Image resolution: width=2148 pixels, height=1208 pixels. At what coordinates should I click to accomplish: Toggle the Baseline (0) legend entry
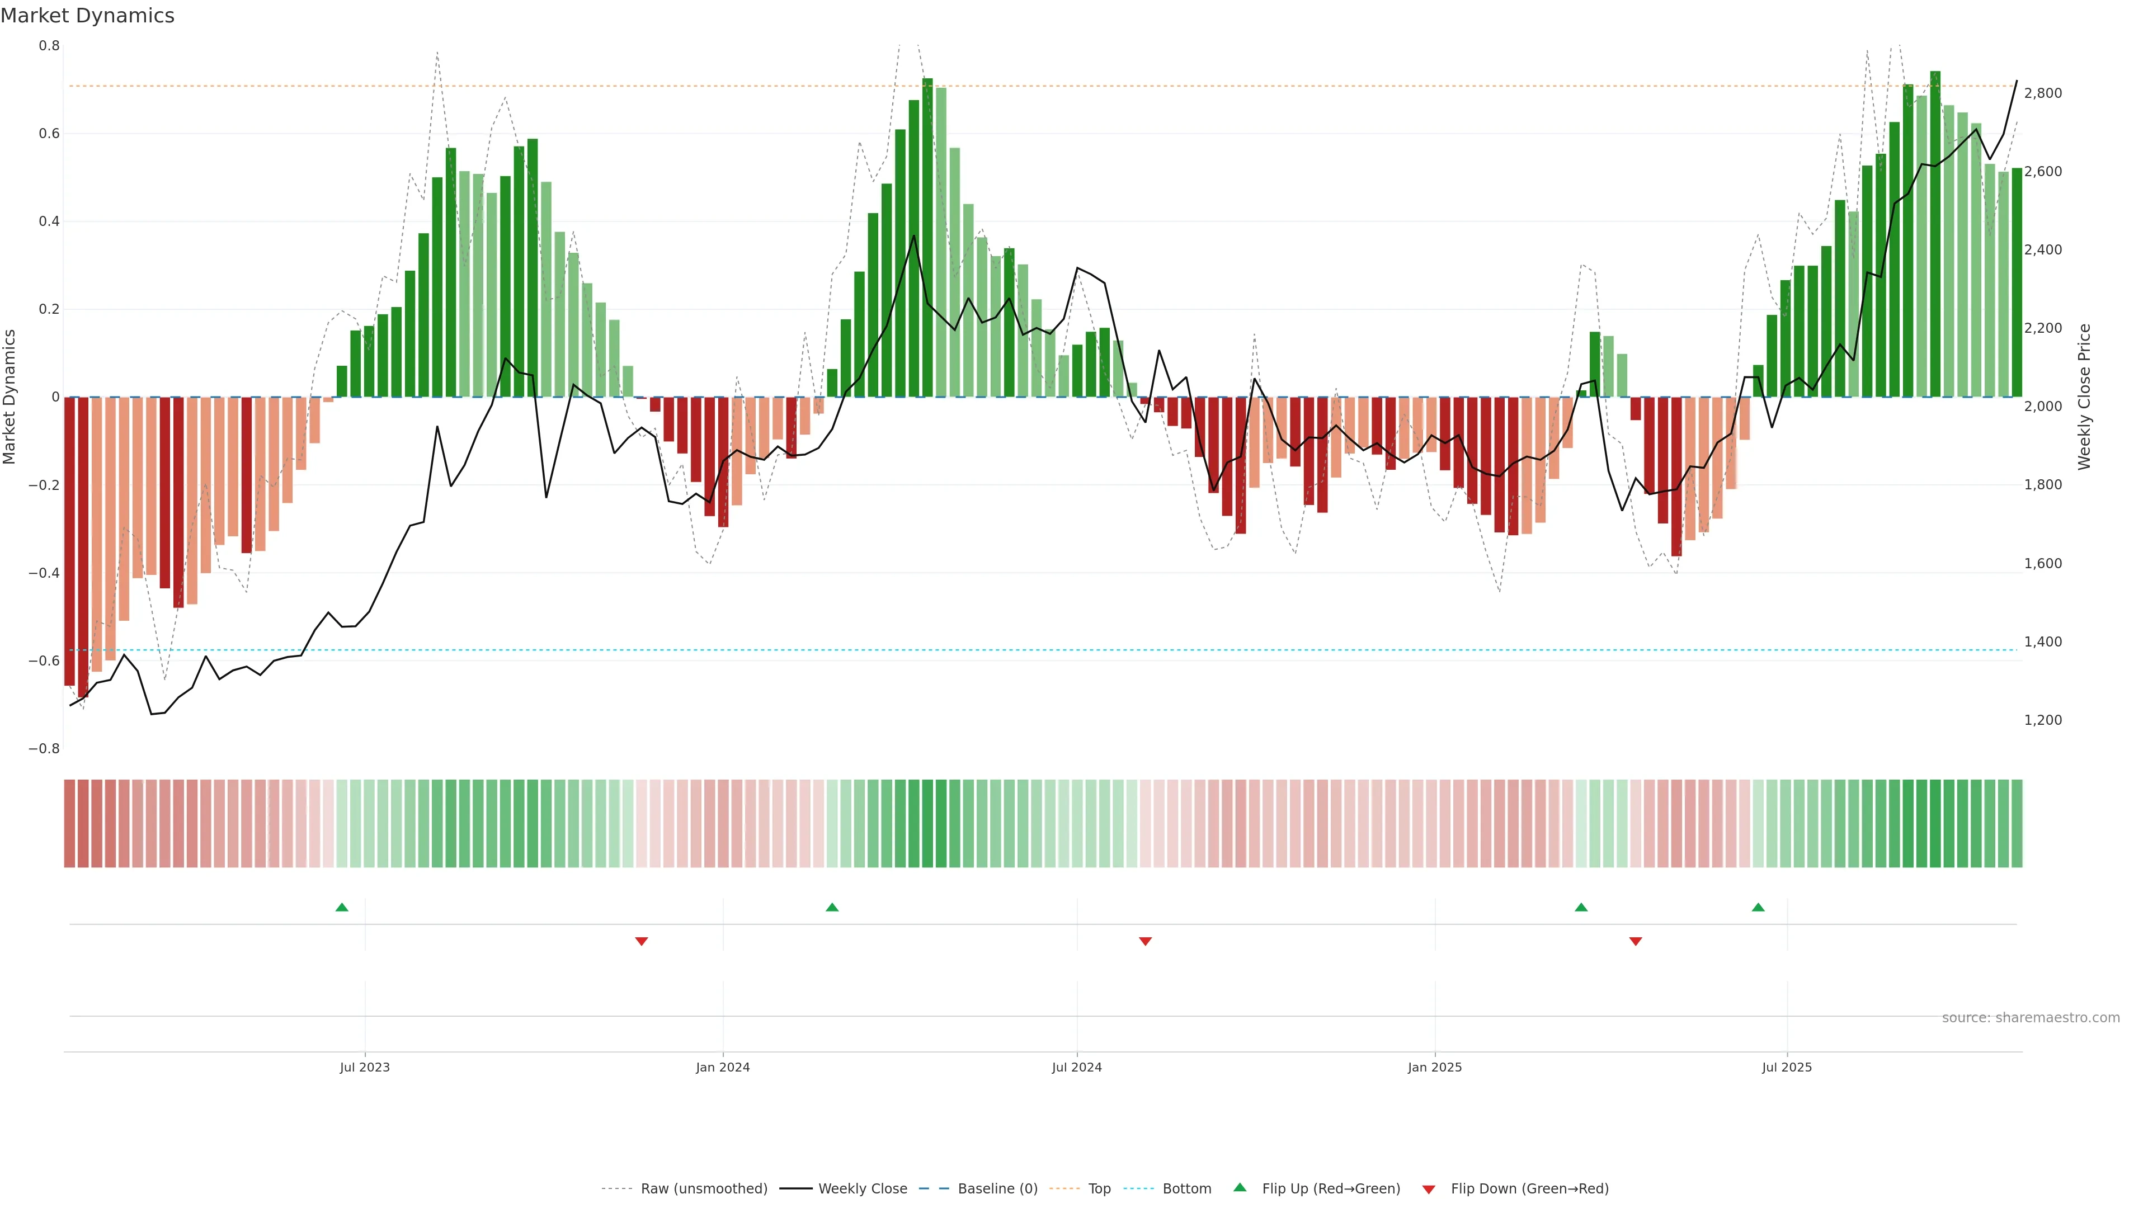tap(997, 1189)
